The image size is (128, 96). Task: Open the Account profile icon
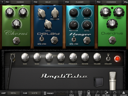(x=124, y=93)
